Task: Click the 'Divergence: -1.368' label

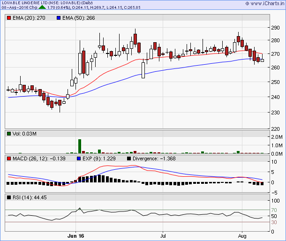Action: tap(154, 158)
